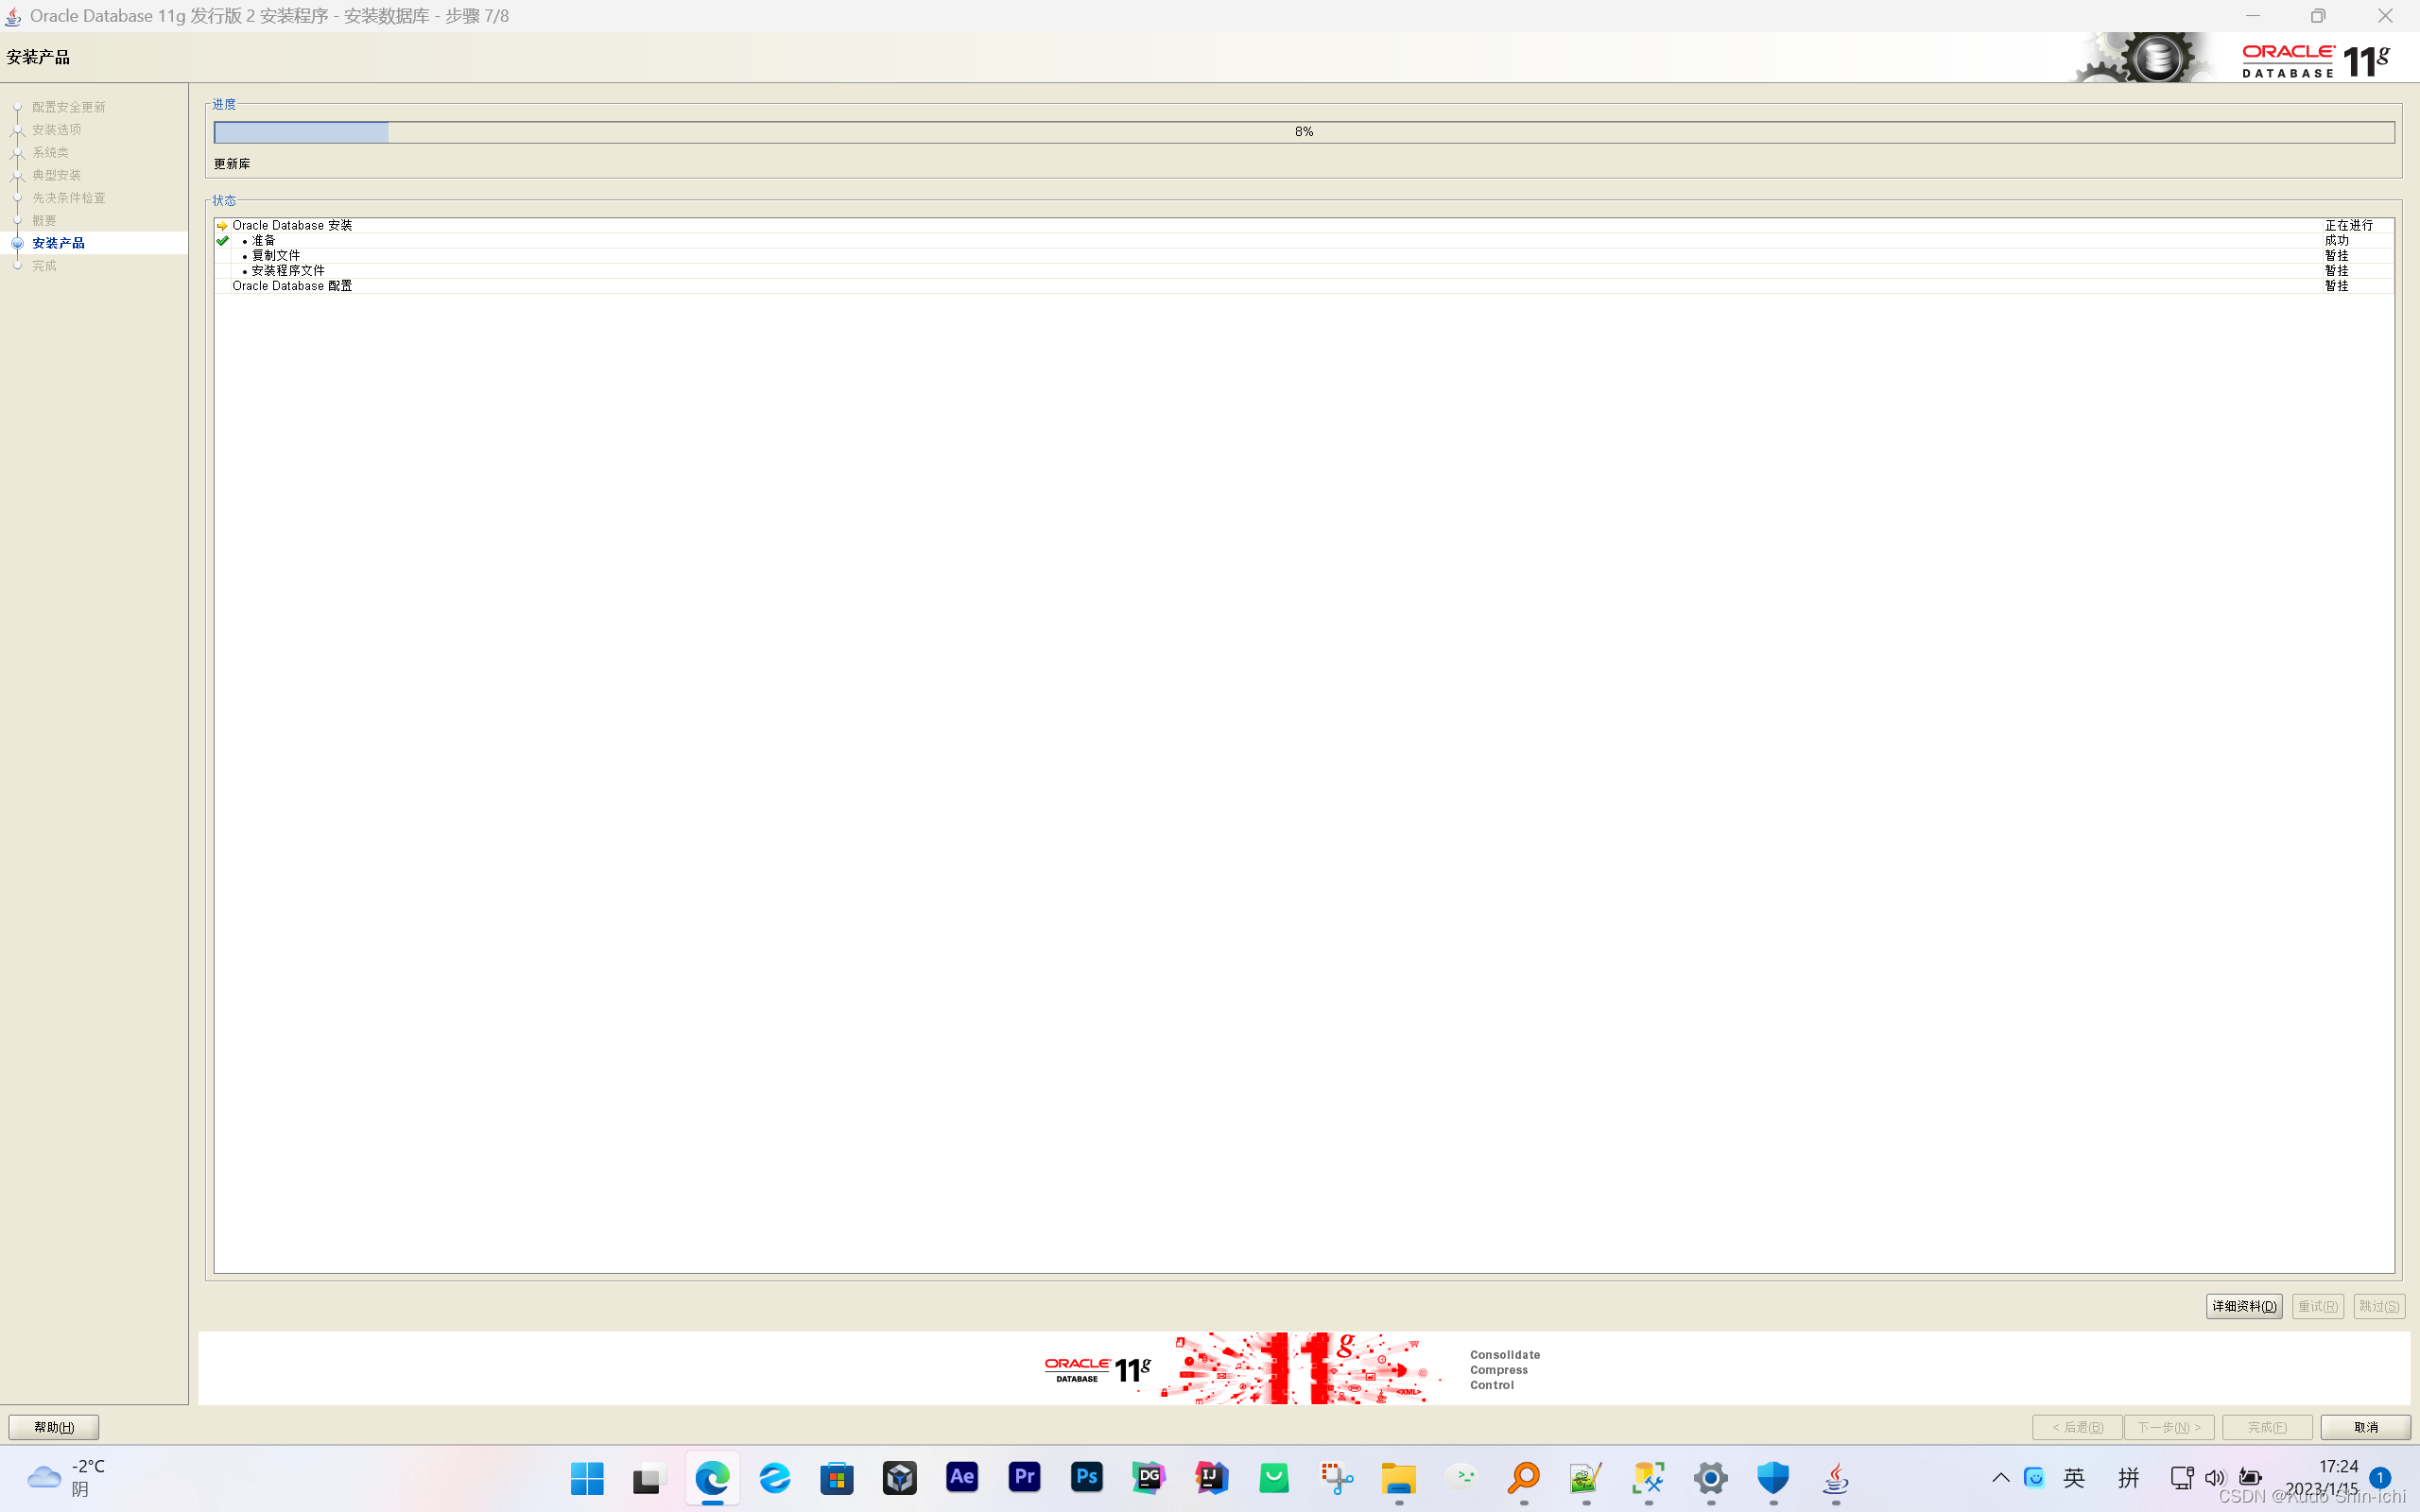Open the clock showing 17:24
This screenshot has height=1512, width=2420.
(2338, 1466)
